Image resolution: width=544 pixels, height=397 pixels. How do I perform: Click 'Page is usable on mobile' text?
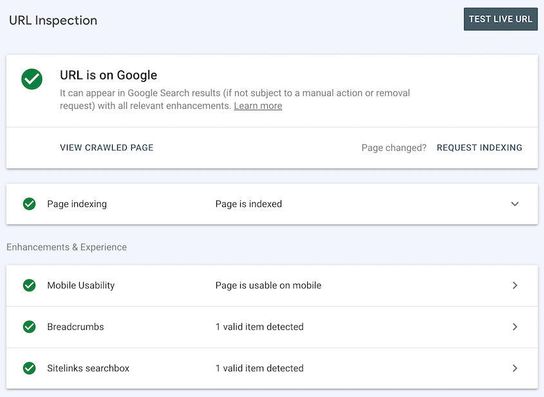tap(268, 286)
